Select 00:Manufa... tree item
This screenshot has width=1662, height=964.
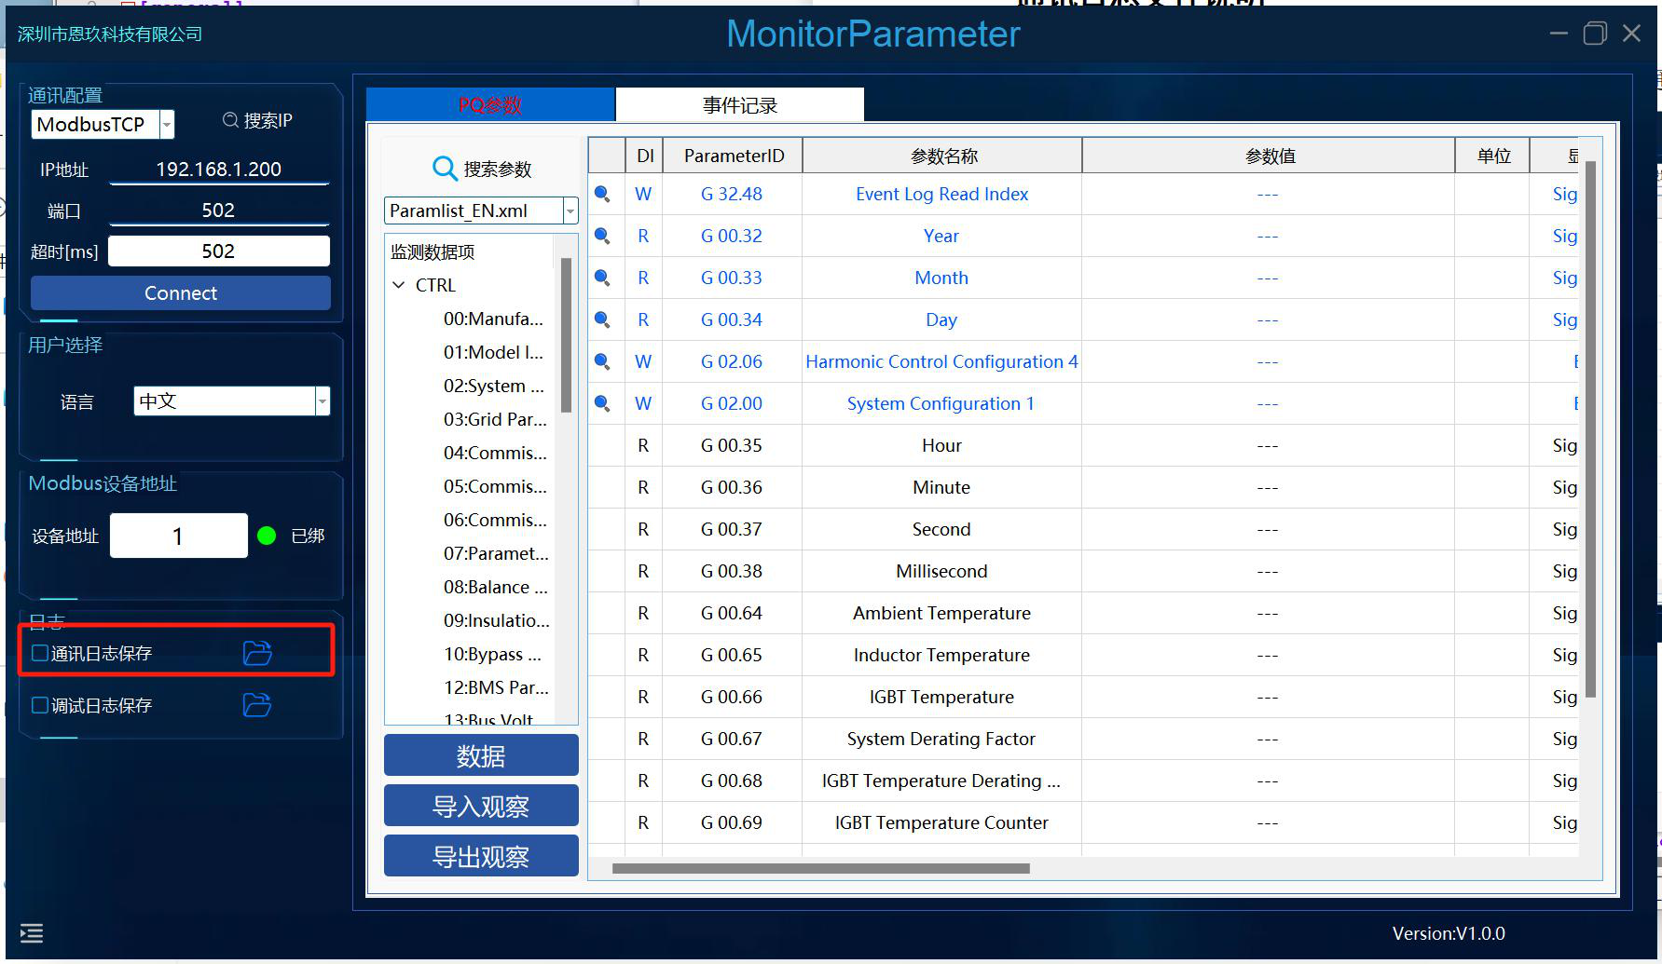493,319
